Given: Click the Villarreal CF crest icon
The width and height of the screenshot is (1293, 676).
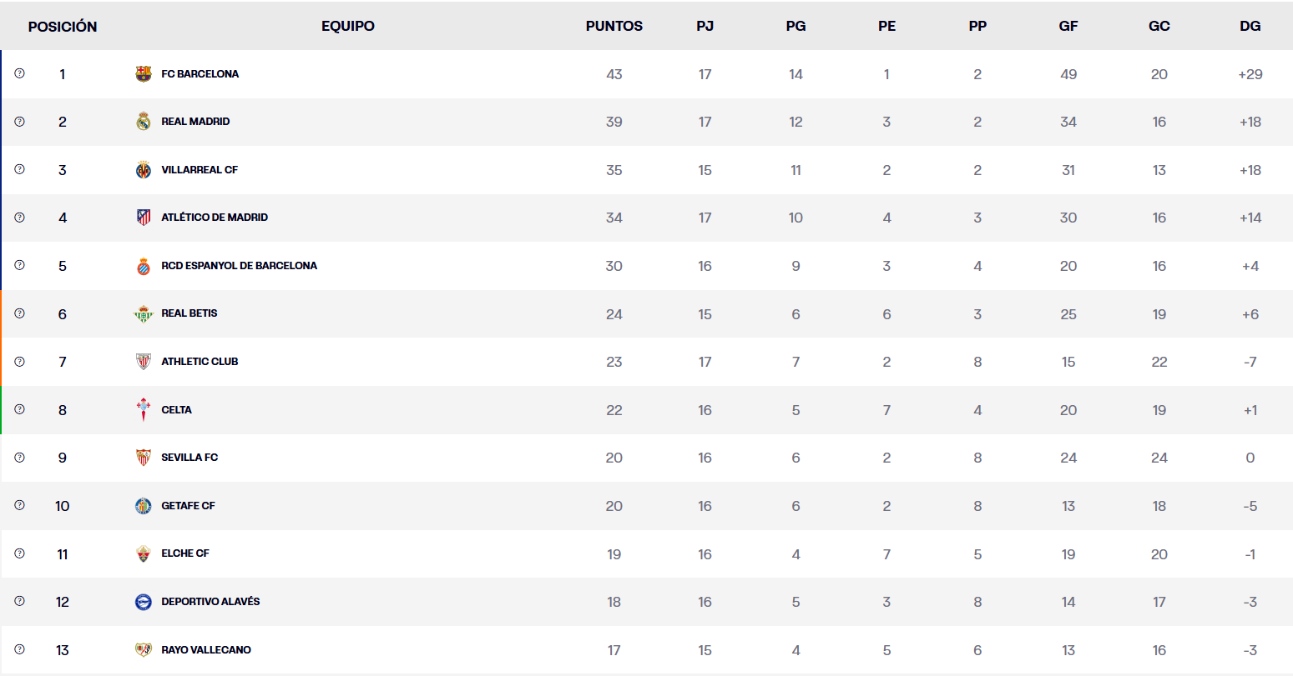Looking at the screenshot, I should [x=144, y=170].
